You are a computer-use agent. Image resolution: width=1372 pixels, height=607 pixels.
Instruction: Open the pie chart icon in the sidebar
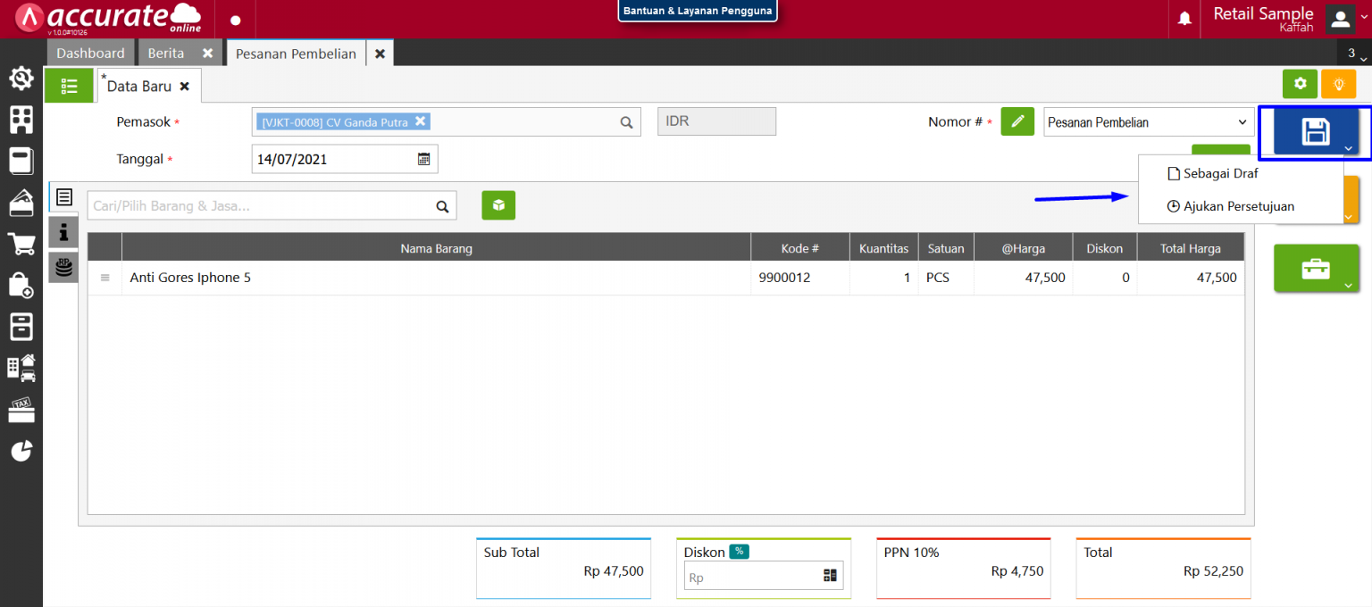click(21, 451)
